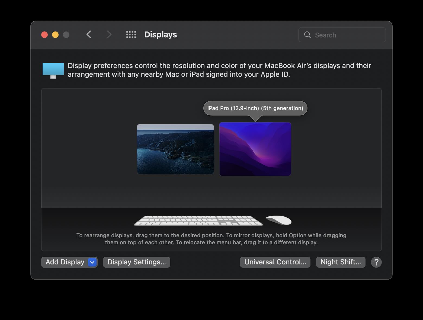Click the white Magic Mouse illustration
This screenshot has height=320, width=423.
(279, 220)
